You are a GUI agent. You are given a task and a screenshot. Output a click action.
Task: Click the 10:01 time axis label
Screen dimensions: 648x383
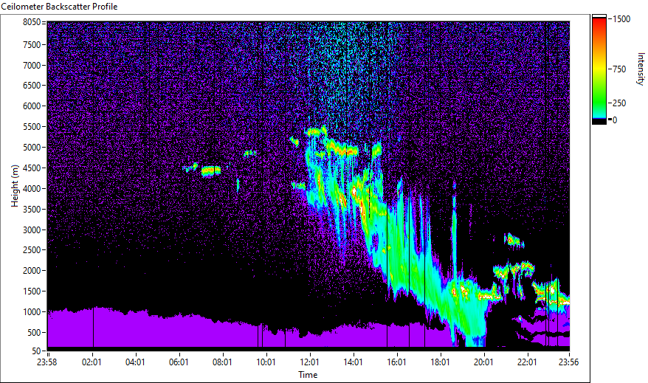(x=266, y=362)
